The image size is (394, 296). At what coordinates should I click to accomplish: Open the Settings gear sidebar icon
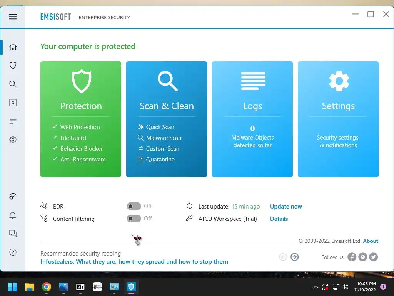pyautogui.click(x=13, y=140)
